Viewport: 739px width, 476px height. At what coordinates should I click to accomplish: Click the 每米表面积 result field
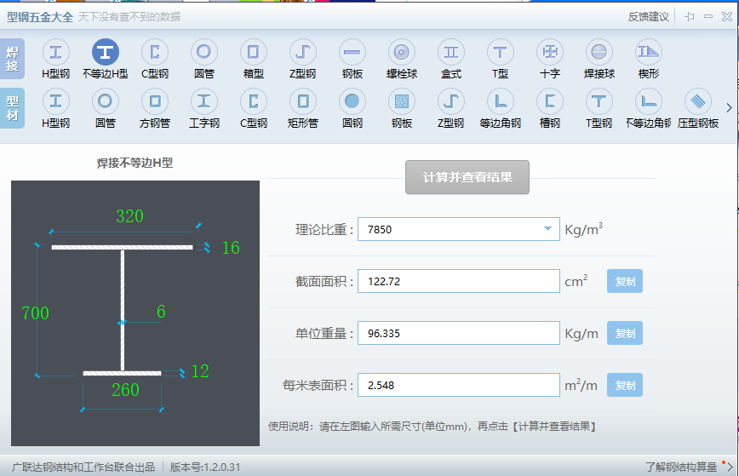click(x=459, y=385)
